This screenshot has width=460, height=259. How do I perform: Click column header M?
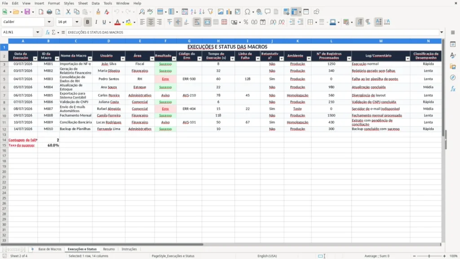click(x=381, y=41)
